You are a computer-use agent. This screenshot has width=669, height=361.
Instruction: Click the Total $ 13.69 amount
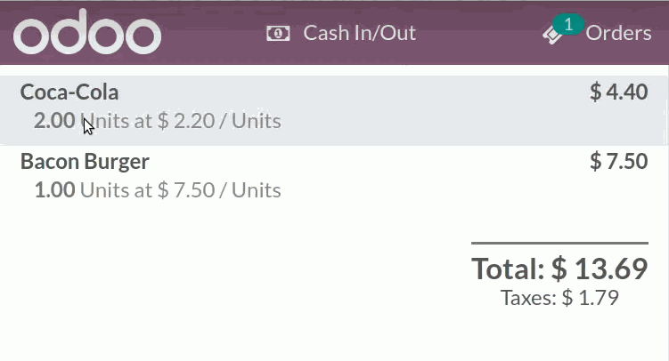tap(559, 269)
